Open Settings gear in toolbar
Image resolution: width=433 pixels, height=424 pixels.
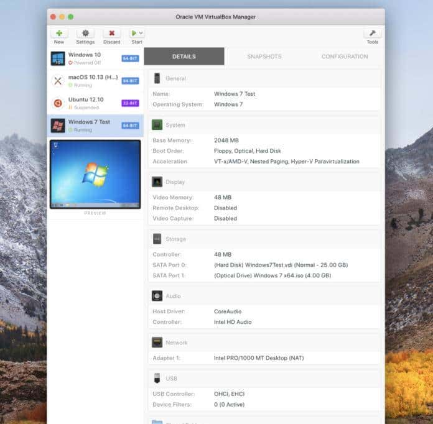(85, 34)
